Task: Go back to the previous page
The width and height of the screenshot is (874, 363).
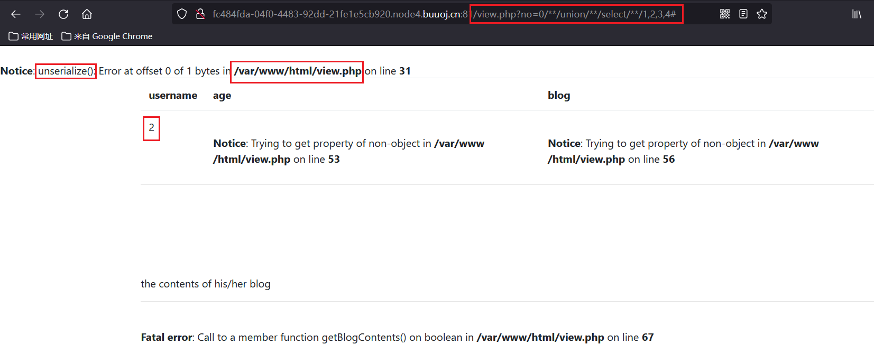Action: [16, 14]
